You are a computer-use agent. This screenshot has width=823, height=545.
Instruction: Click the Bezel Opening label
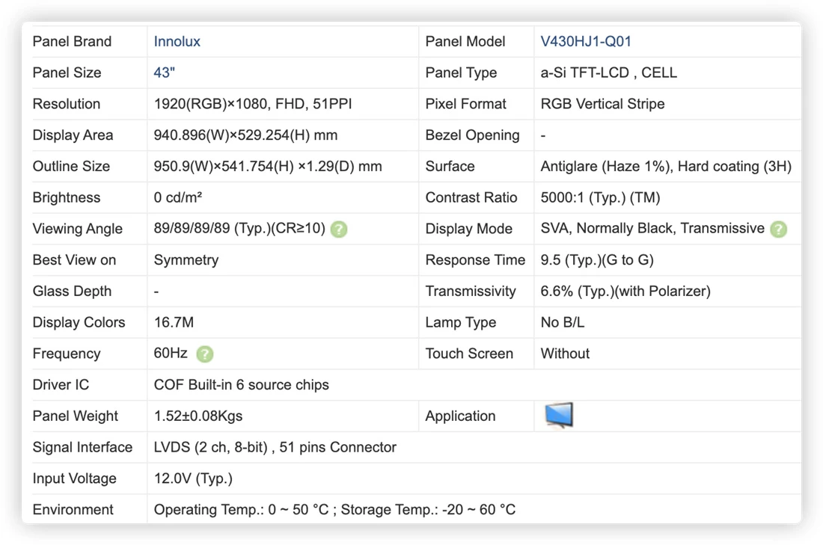(472, 135)
